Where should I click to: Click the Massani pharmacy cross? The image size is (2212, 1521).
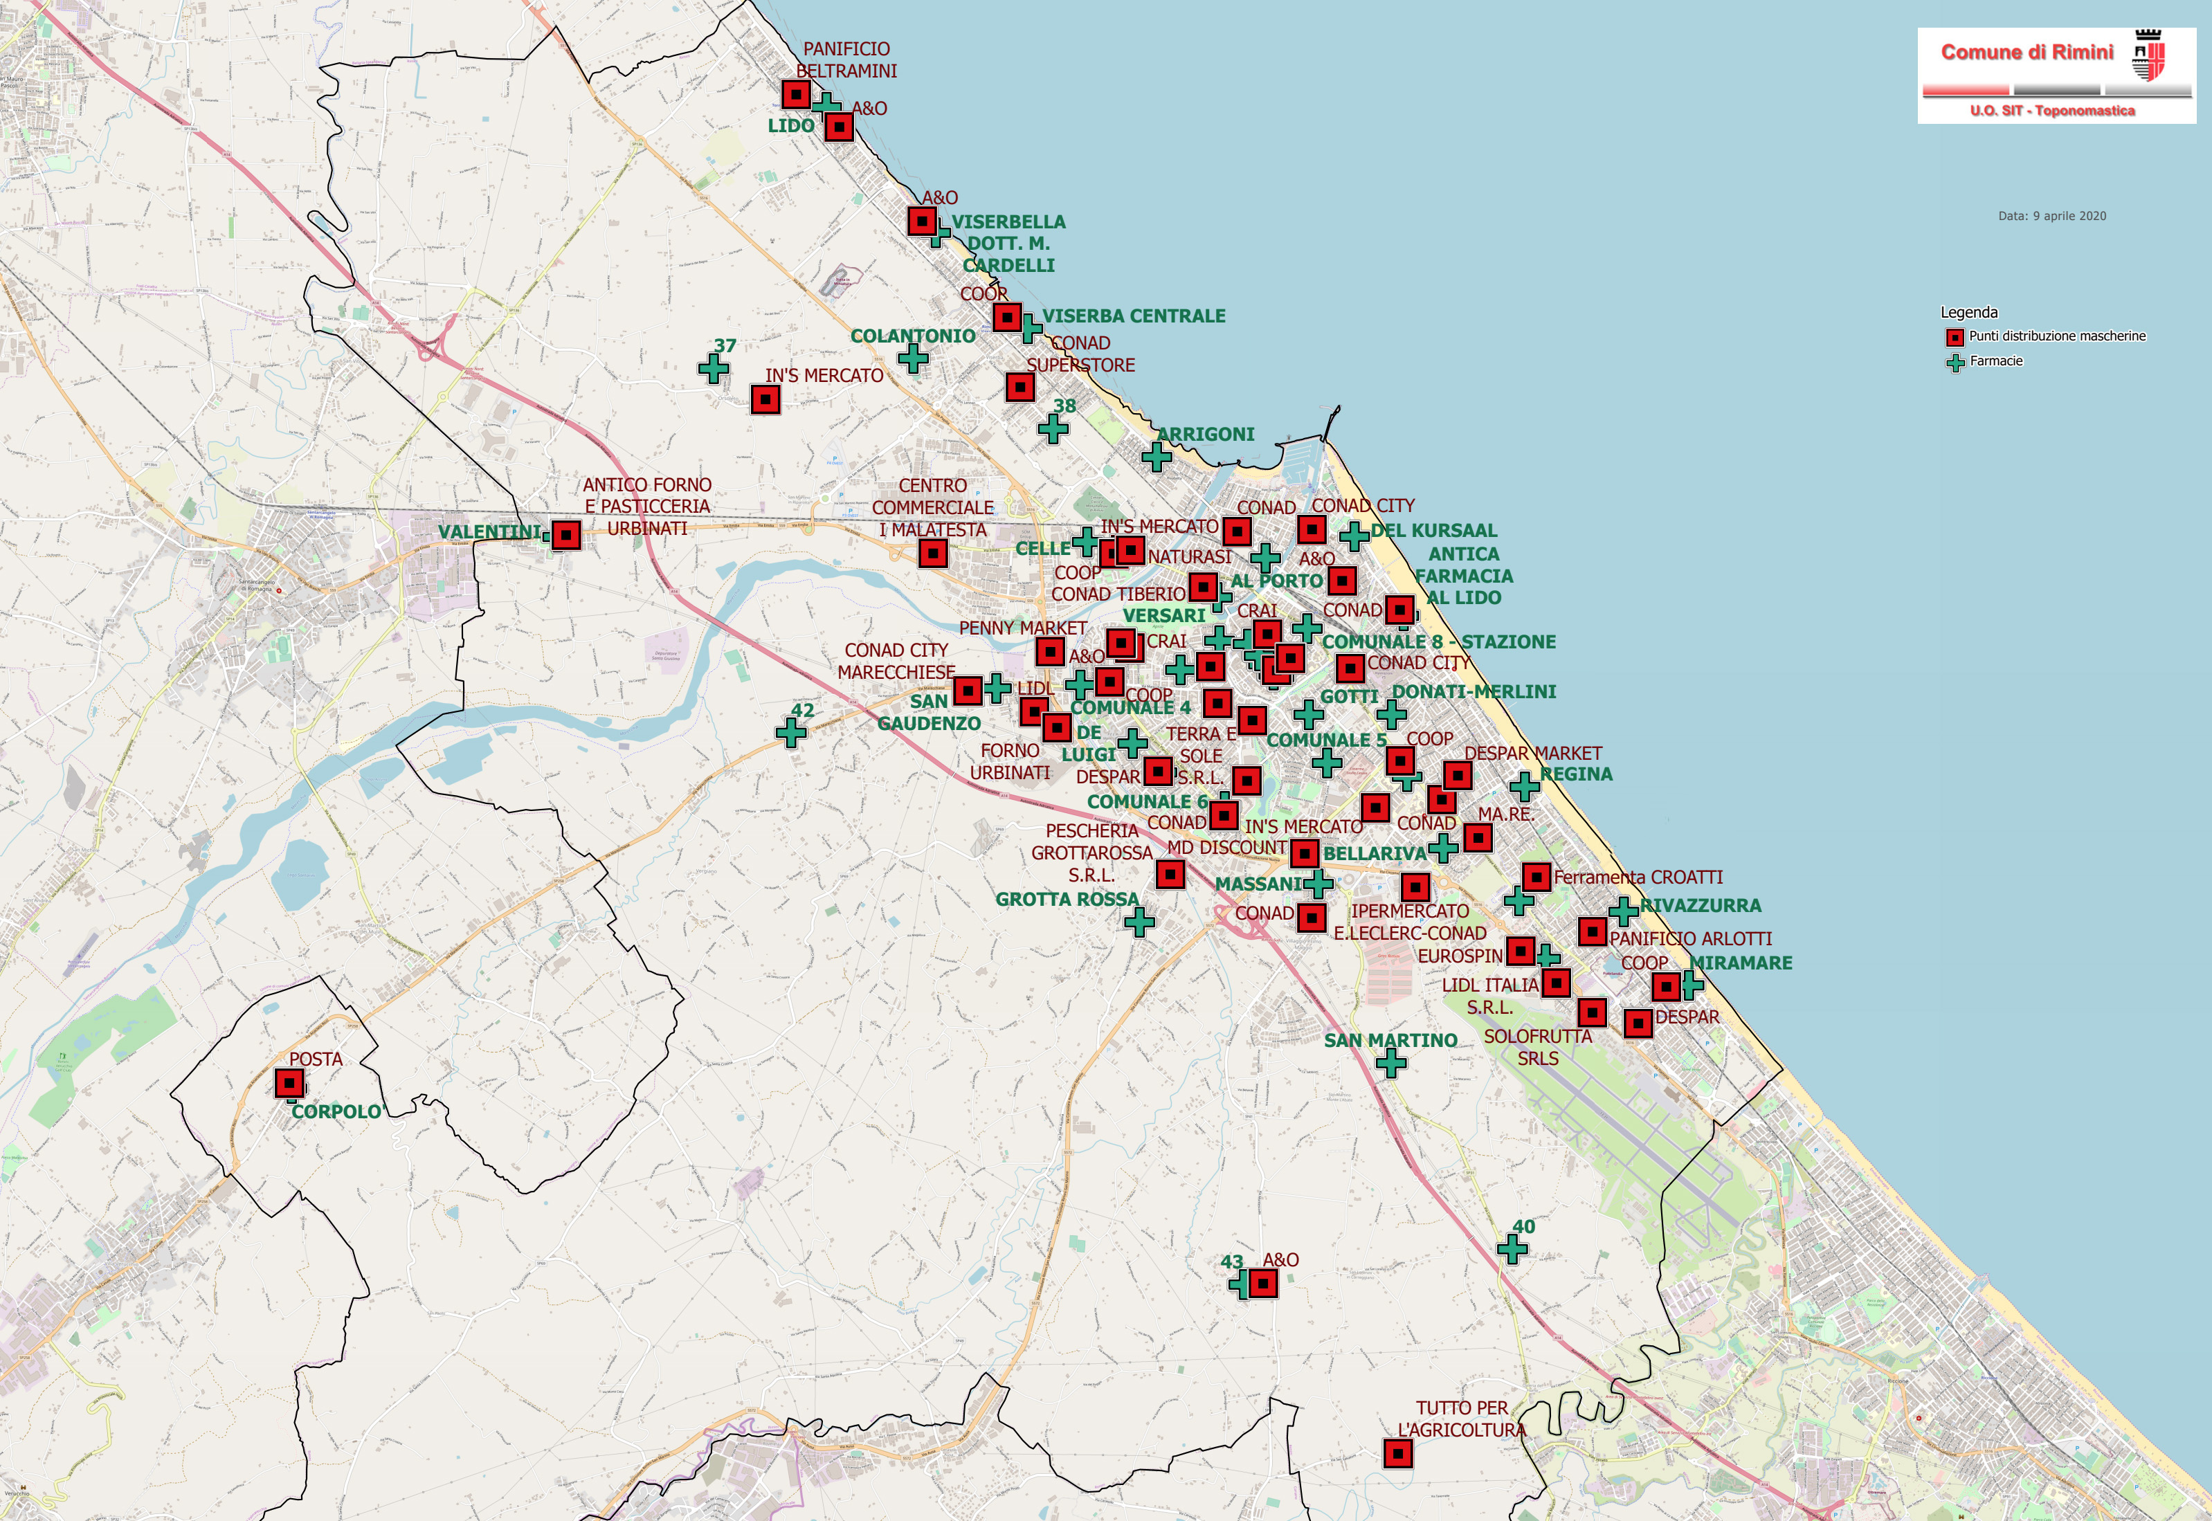[1318, 884]
